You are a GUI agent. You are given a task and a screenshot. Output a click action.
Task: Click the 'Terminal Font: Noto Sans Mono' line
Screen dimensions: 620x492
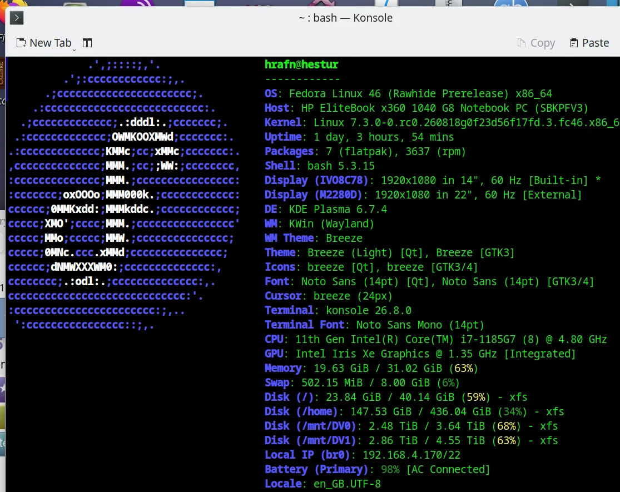(x=374, y=325)
